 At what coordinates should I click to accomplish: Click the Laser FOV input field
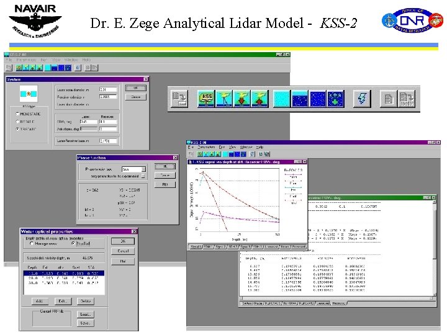[x=89, y=122]
